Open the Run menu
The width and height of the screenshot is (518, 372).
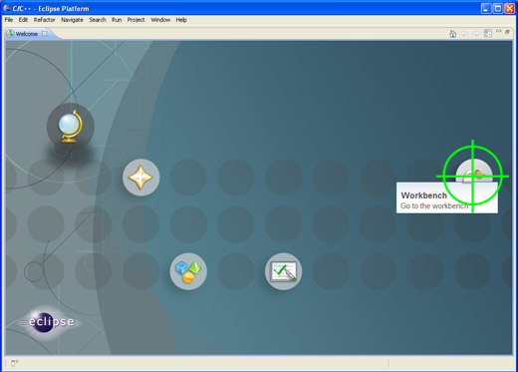point(117,20)
